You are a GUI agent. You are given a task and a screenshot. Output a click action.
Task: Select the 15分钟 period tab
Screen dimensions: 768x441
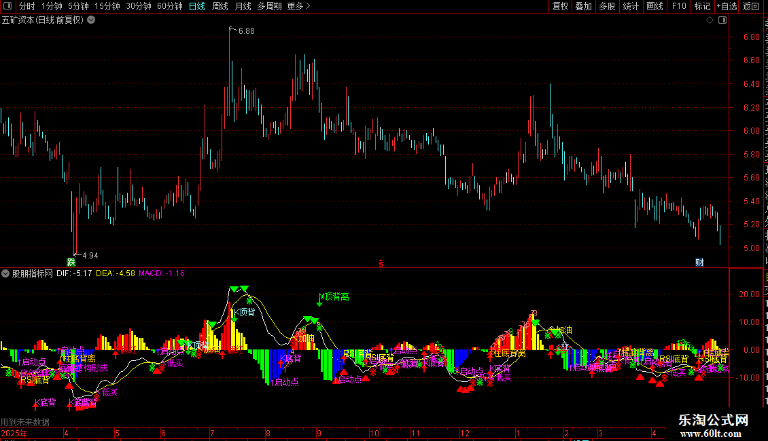coord(107,6)
